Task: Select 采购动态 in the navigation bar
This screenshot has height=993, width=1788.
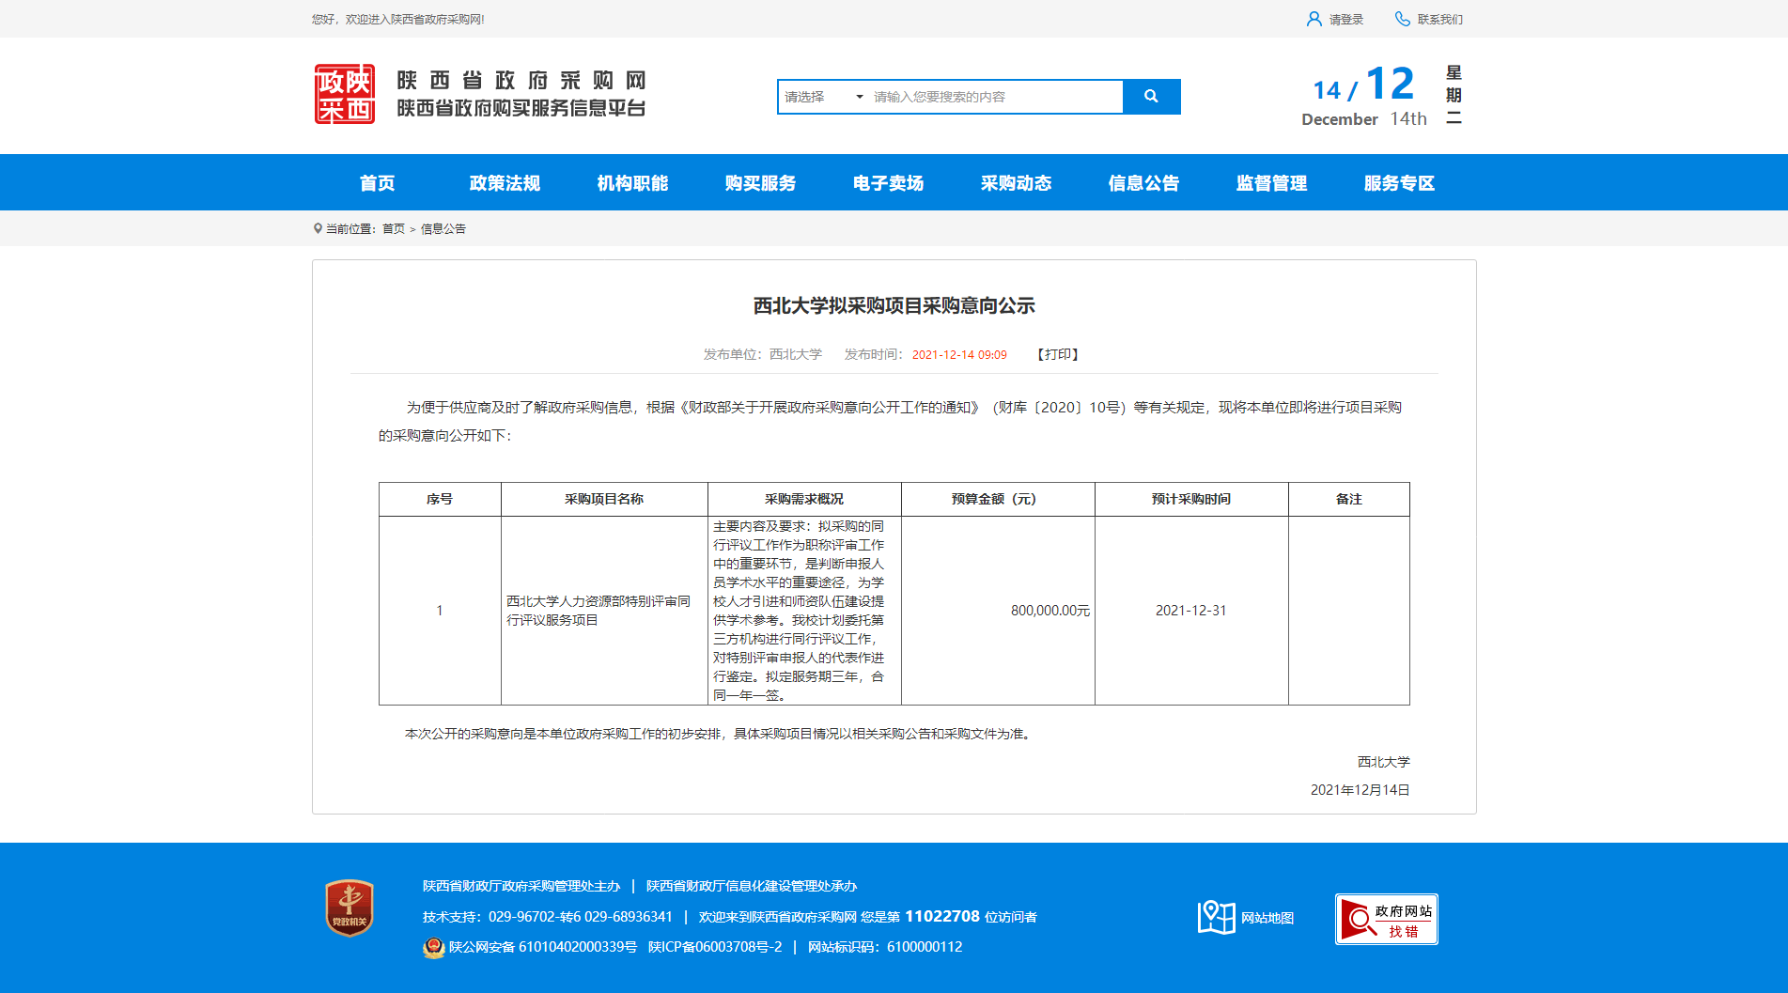Action: [1016, 183]
